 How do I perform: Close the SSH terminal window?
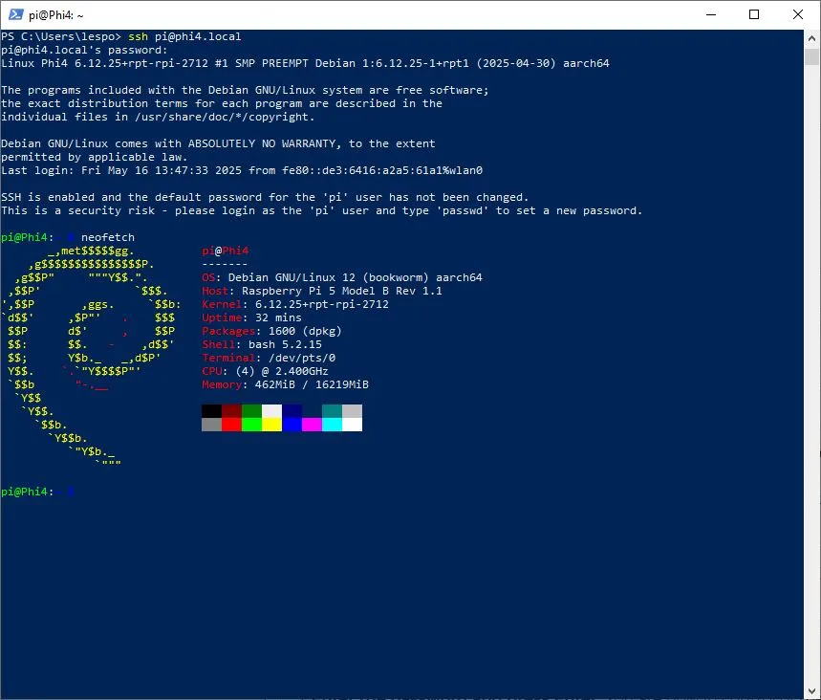[797, 14]
